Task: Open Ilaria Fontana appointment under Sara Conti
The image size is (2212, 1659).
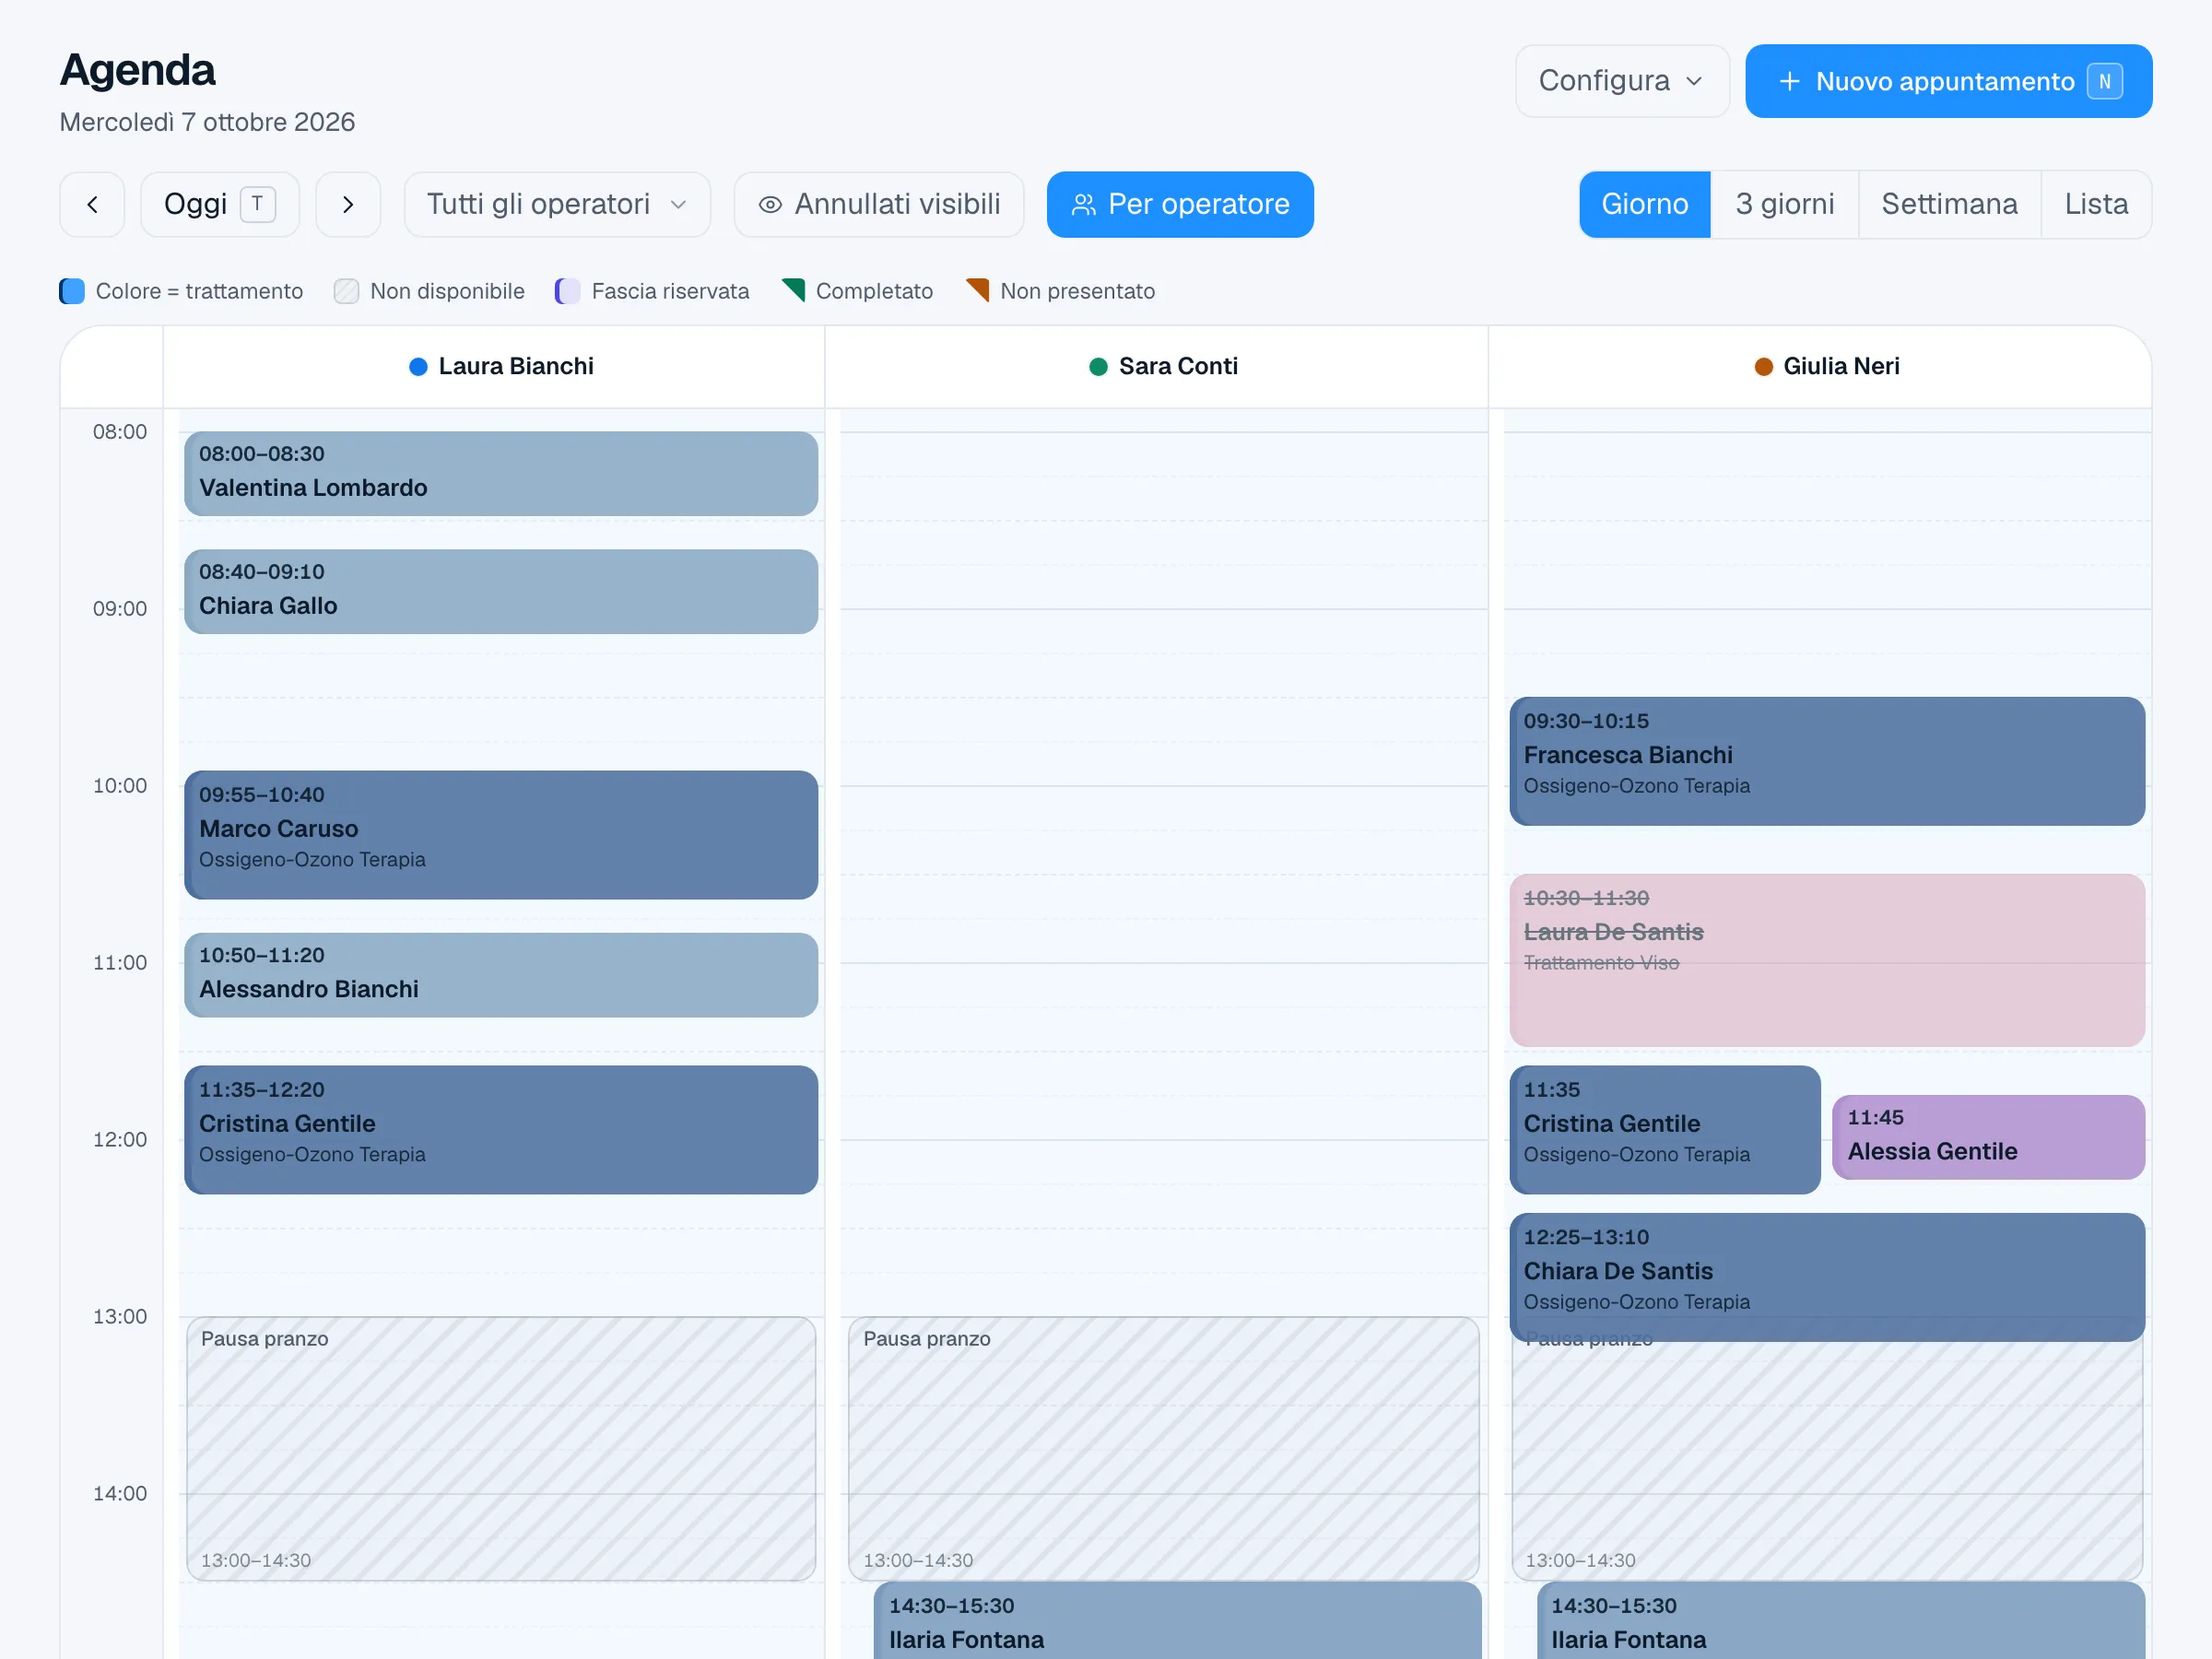Action: click(1177, 1621)
